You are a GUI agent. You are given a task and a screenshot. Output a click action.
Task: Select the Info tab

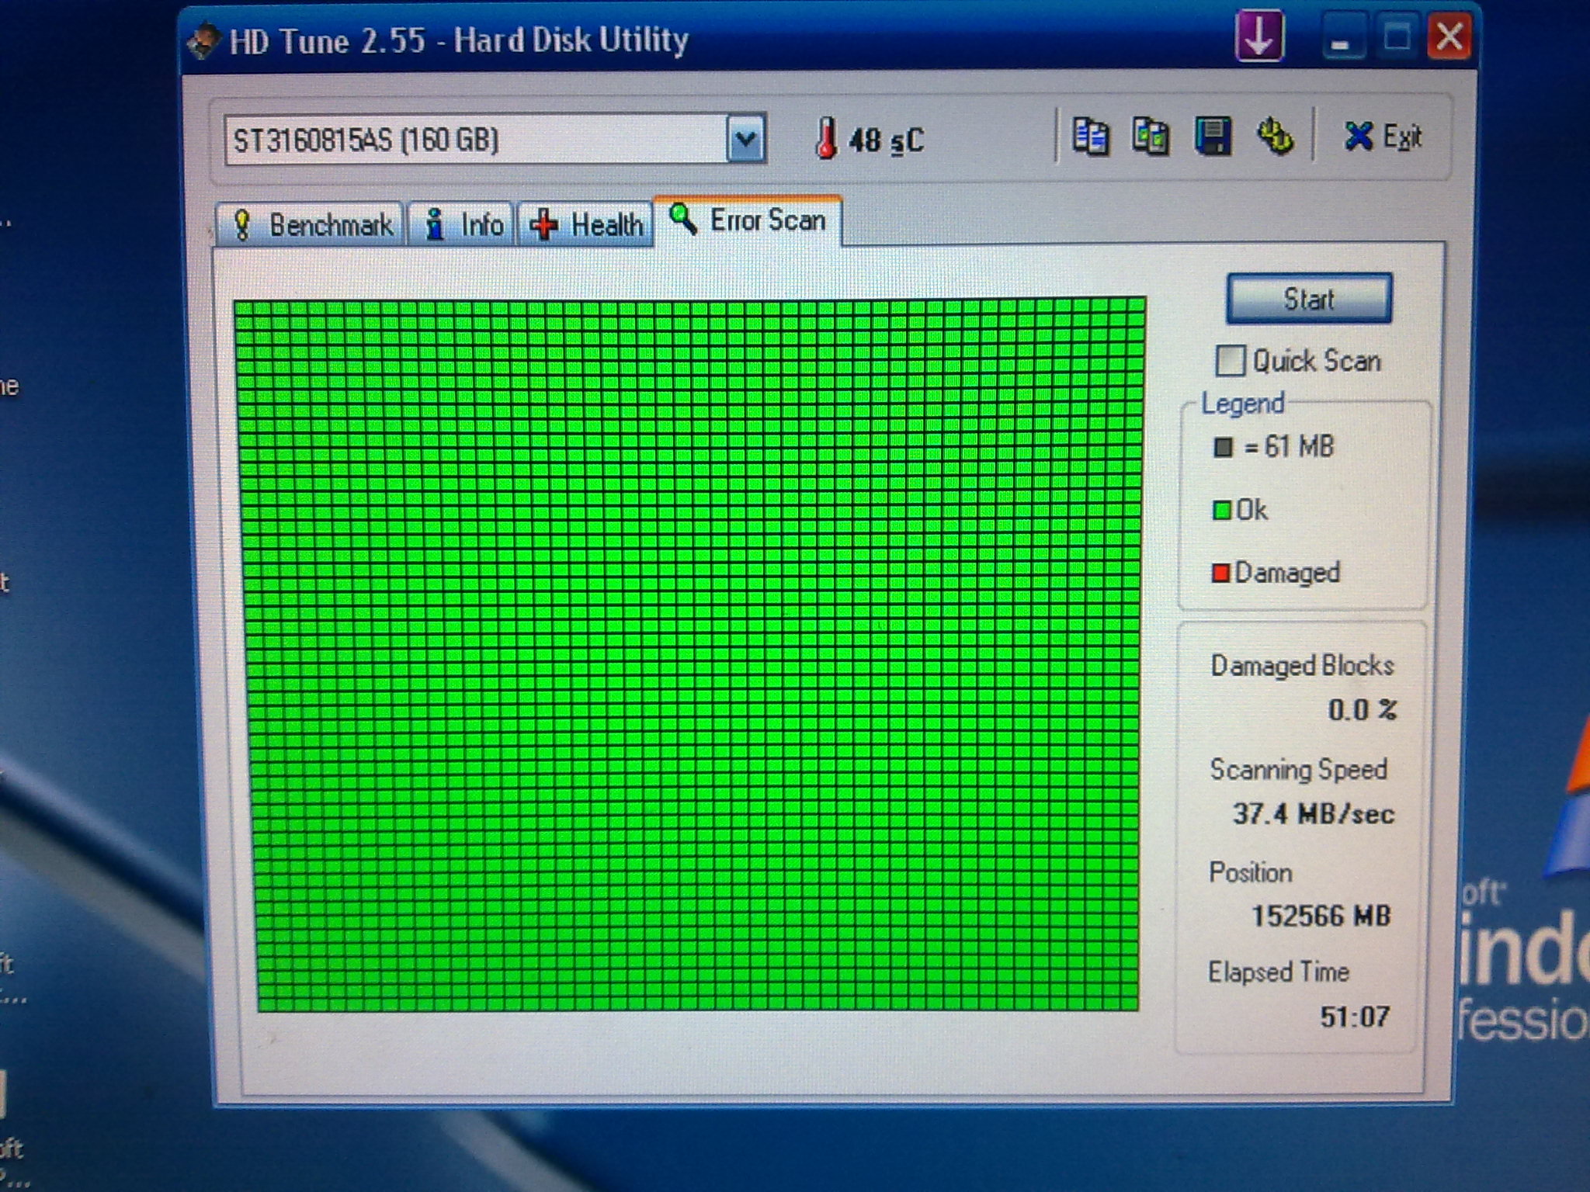[x=463, y=225]
